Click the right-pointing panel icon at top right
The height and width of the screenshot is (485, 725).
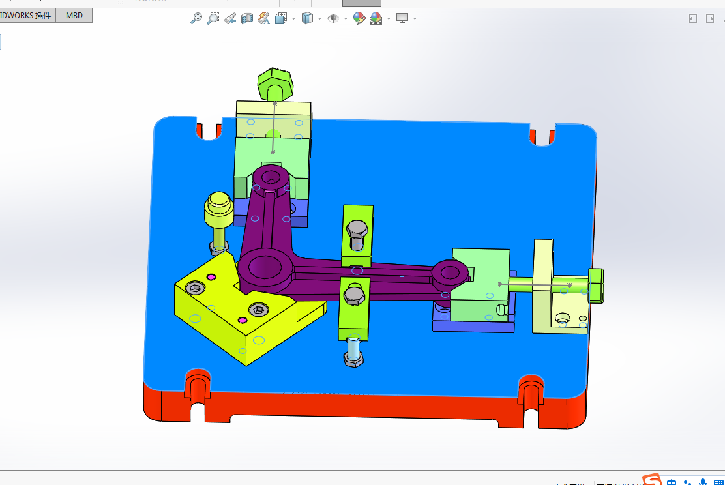[710, 18]
